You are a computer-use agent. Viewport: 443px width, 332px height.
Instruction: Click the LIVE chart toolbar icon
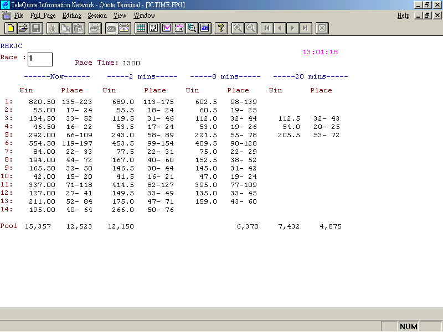tap(179, 28)
